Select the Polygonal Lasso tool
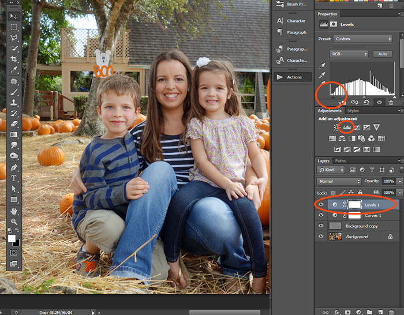 click(14, 38)
